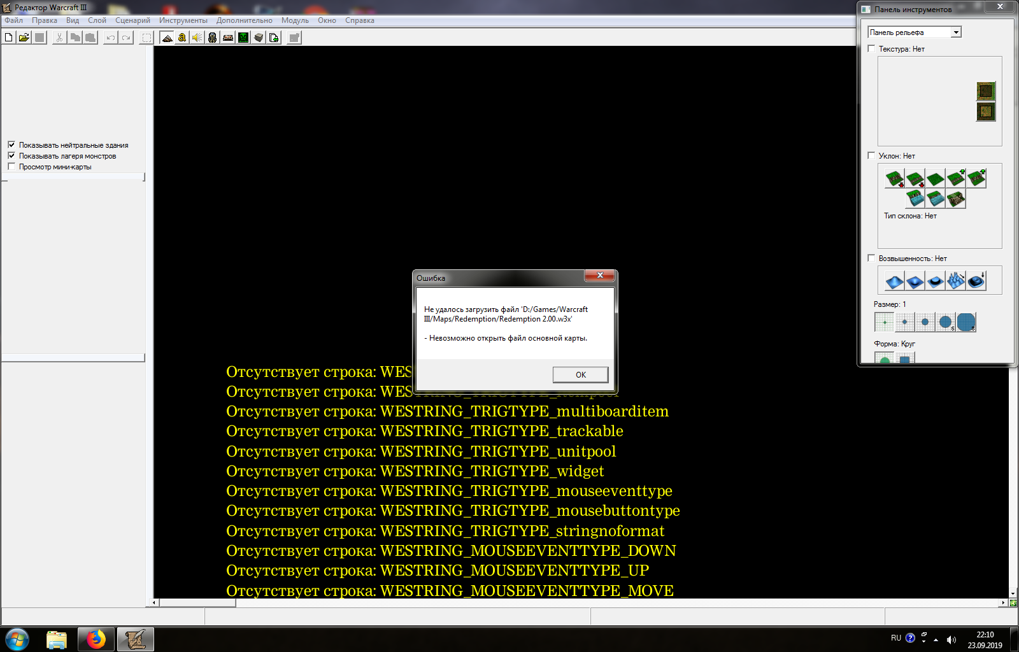This screenshot has width=1019, height=652.
Task: Open the AI Editor green face icon
Action: (x=243, y=38)
